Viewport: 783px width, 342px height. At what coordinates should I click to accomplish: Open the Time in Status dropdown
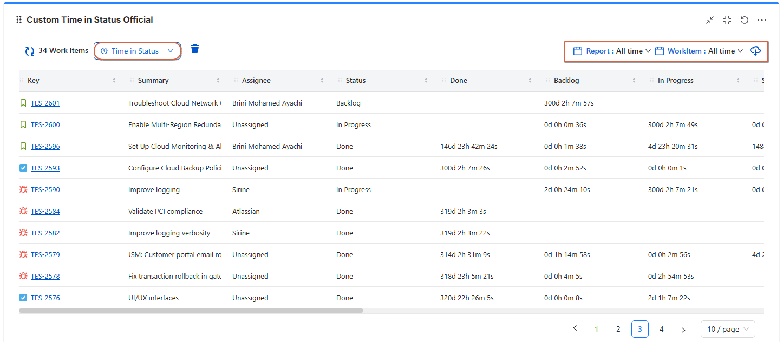tap(138, 51)
